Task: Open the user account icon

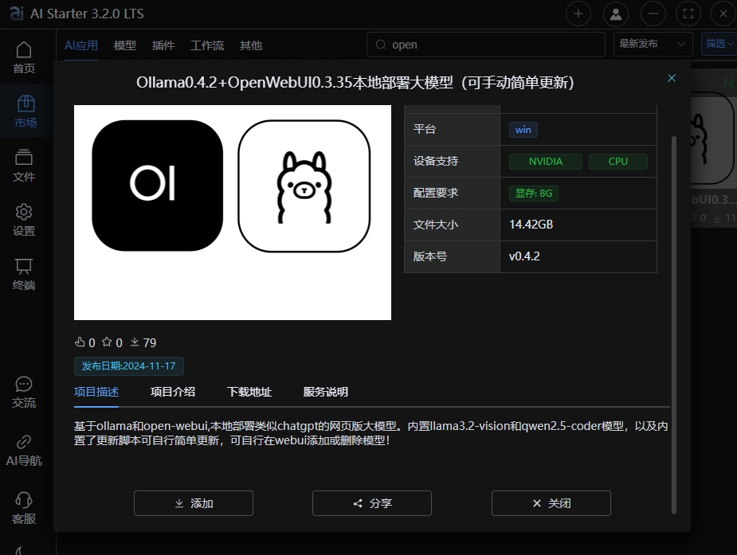Action: click(614, 14)
